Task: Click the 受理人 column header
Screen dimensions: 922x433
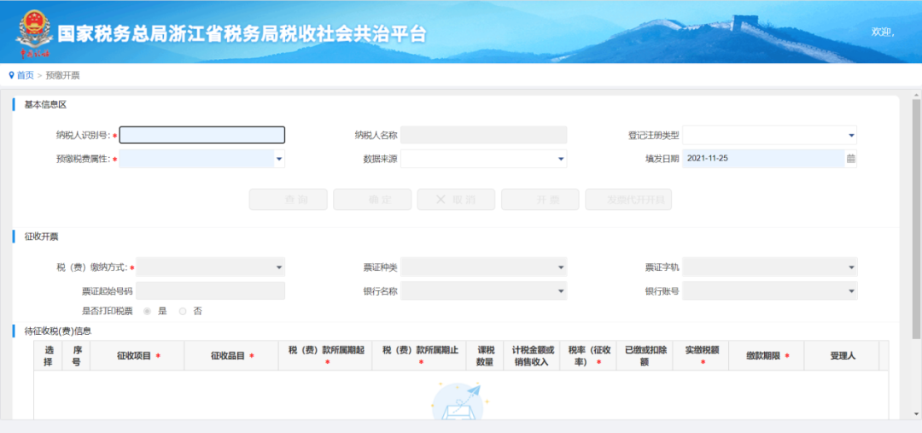Action: coord(842,355)
